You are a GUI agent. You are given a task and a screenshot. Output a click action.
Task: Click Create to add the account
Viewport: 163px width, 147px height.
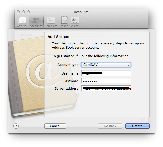[137, 126]
